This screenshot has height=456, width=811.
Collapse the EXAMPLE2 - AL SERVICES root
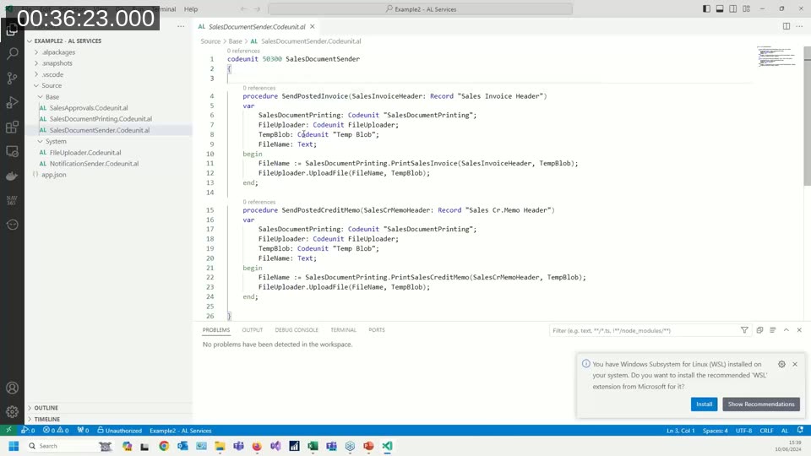click(x=30, y=41)
